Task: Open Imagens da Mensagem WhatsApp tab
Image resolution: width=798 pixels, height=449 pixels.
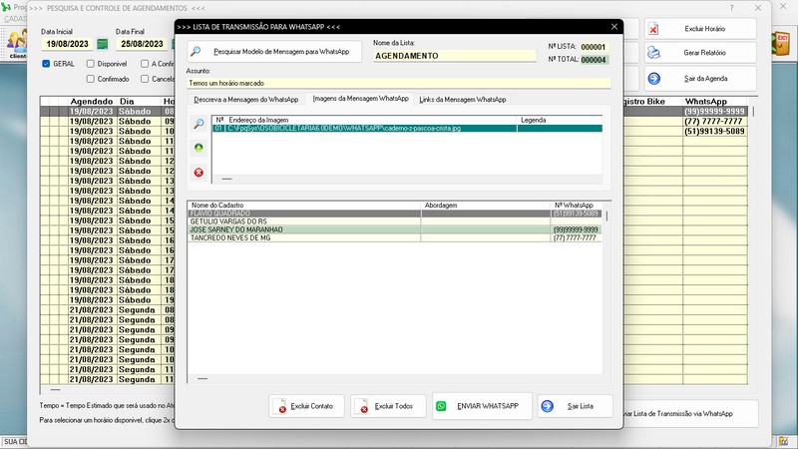Action: (x=360, y=98)
